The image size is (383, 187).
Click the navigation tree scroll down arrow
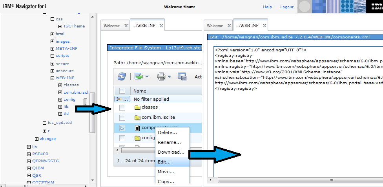point(93,180)
